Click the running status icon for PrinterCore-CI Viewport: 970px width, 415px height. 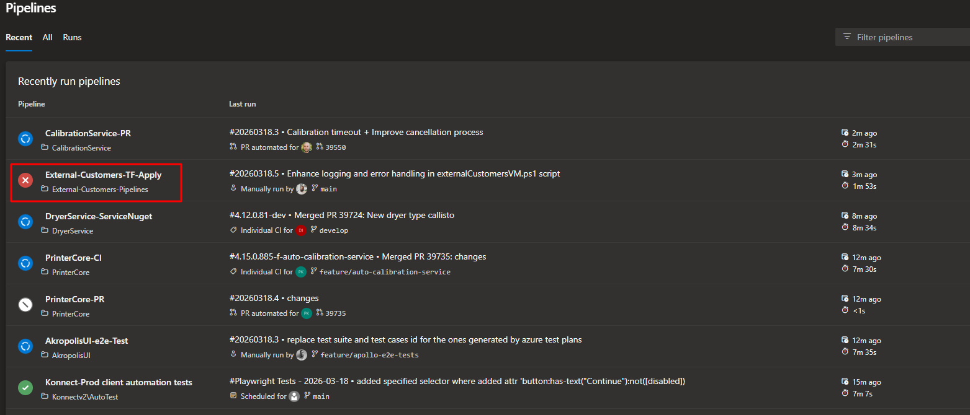click(25, 263)
